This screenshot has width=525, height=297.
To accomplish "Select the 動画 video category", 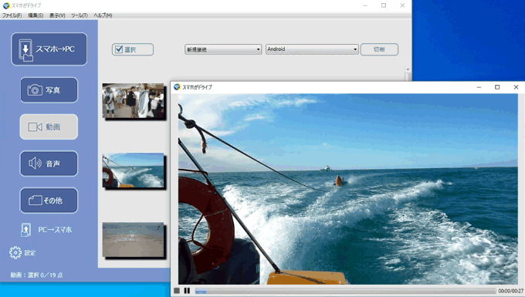I will click(x=49, y=127).
